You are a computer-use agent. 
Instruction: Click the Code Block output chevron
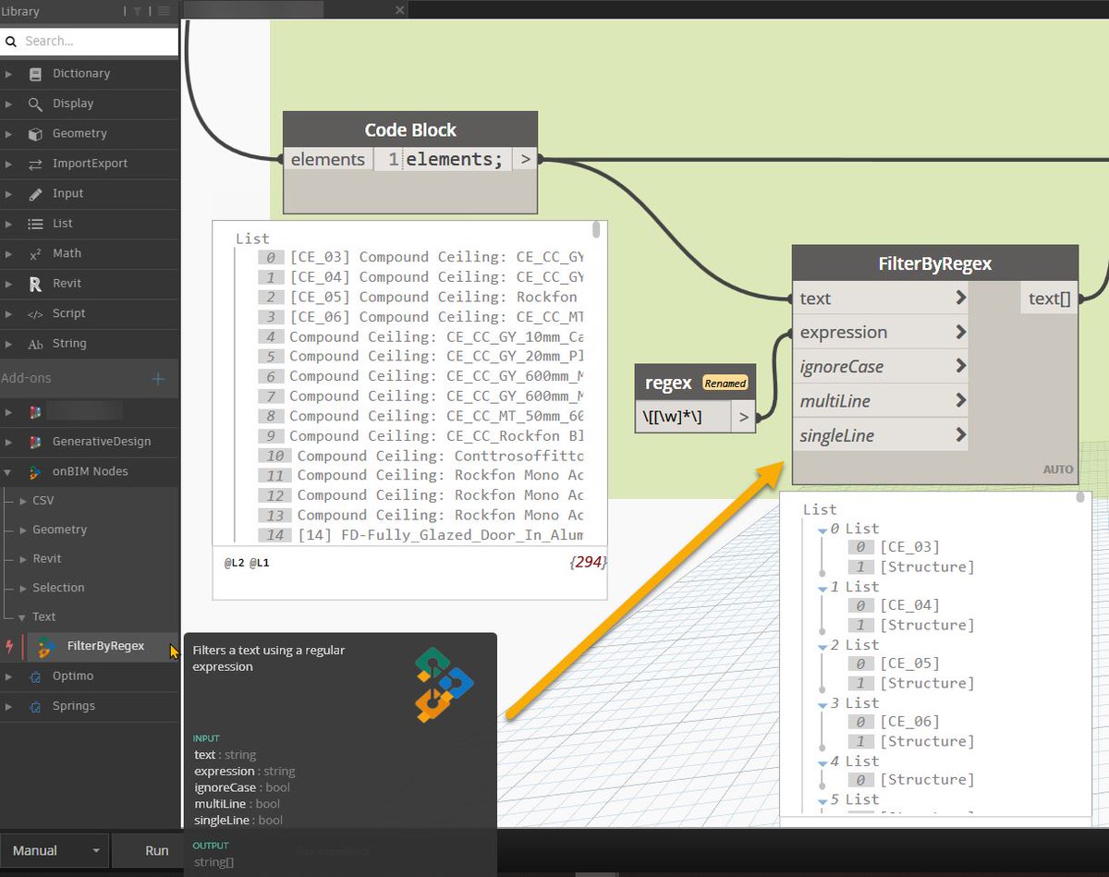coord(524,159)
